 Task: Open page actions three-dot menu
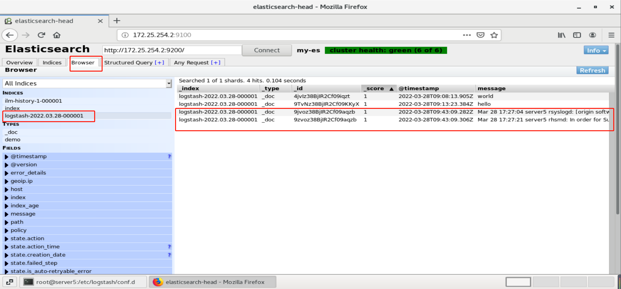[467, 35]
